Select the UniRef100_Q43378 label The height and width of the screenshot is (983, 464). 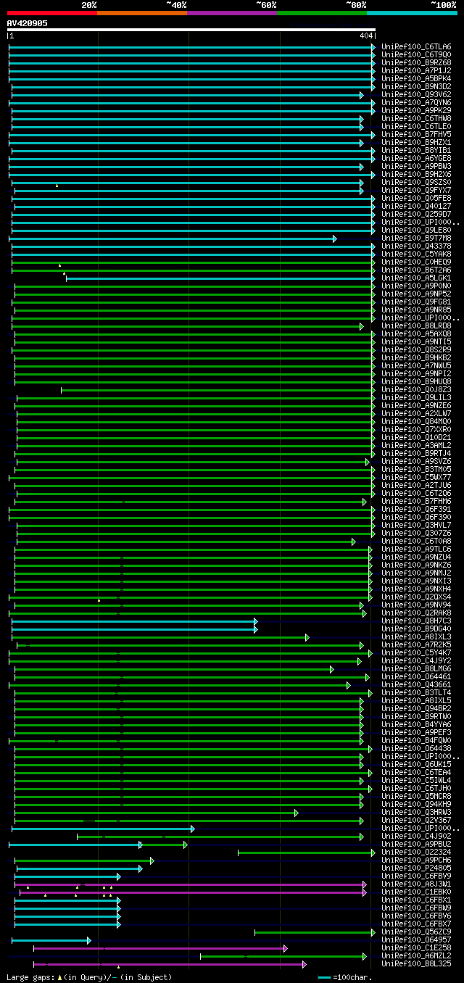click(x=416, y=246)
